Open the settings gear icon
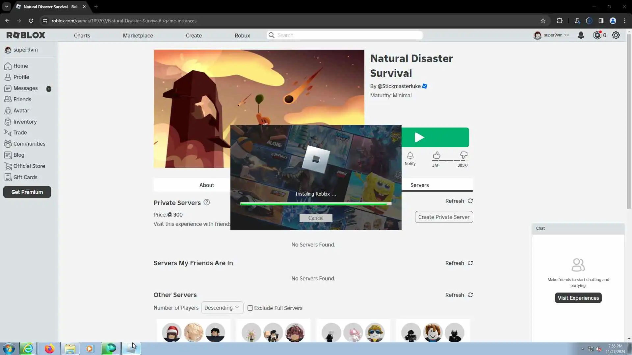This screenshot has width=632, height=355. pos(616,35)
